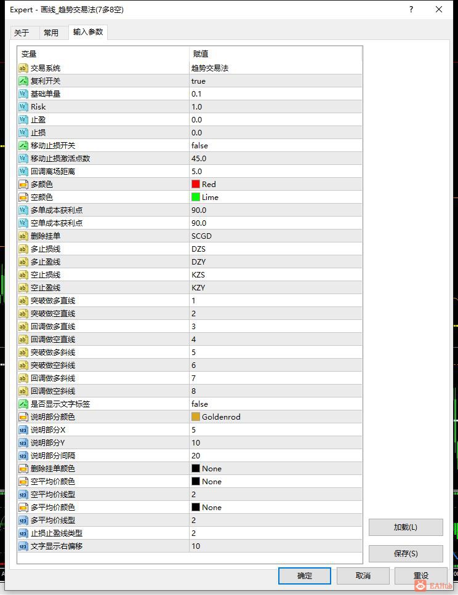This screenshot has height=595, width=458.
Task: Select the 多平均价线型 row label
Action: pos(53,521)
